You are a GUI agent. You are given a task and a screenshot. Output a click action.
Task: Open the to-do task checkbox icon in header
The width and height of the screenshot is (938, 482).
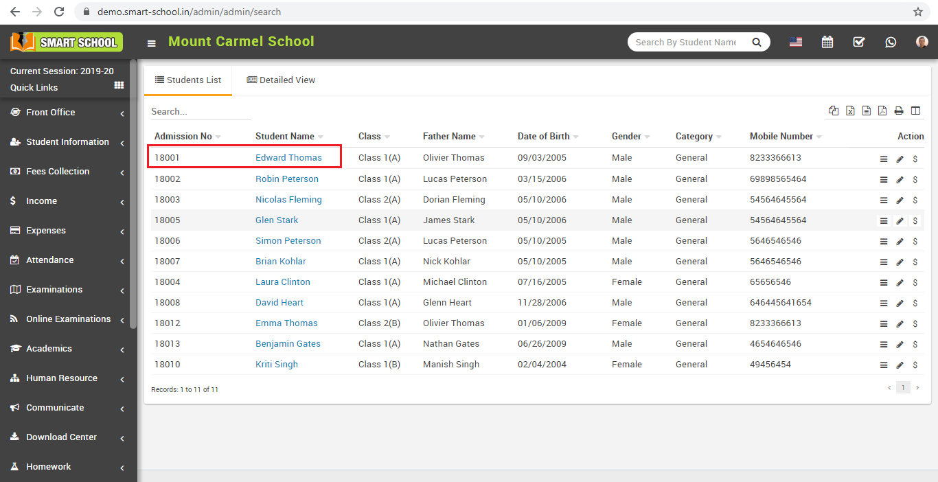(859, 42)
